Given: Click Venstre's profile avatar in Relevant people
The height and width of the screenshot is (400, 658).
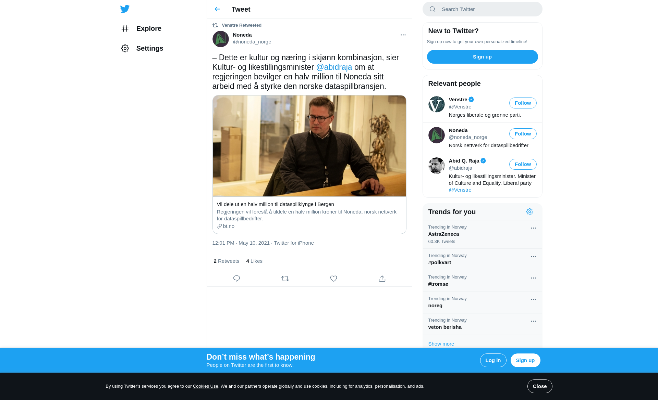Looking at the screenshot, I should coord(437,104).
